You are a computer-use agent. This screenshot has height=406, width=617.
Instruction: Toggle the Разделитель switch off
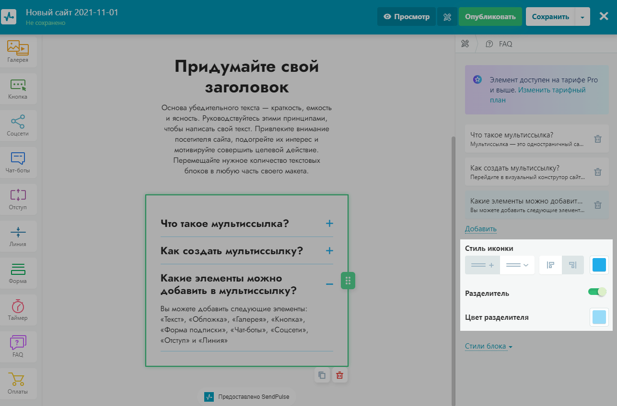click(597, 292)
